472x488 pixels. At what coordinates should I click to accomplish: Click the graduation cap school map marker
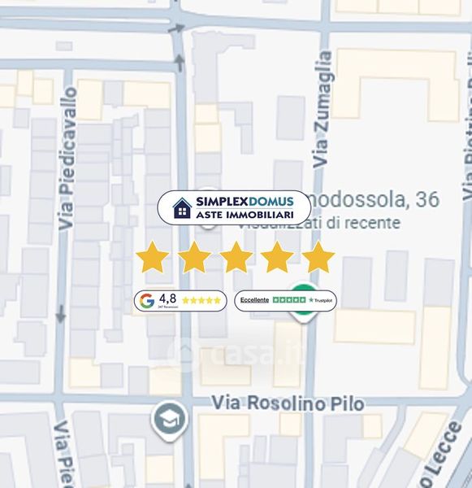[x=169, y=420]
